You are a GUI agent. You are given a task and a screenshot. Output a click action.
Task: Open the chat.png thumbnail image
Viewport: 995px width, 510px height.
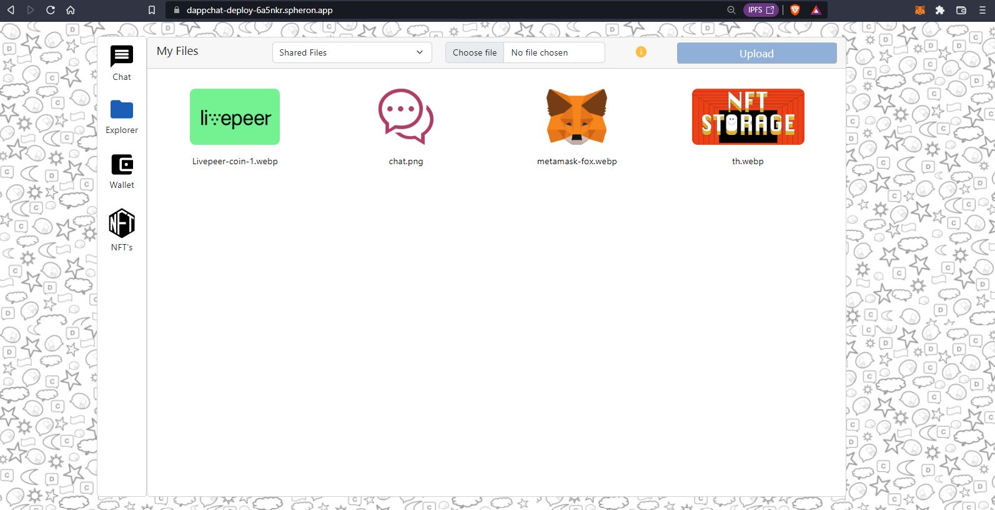coord(406,117)
